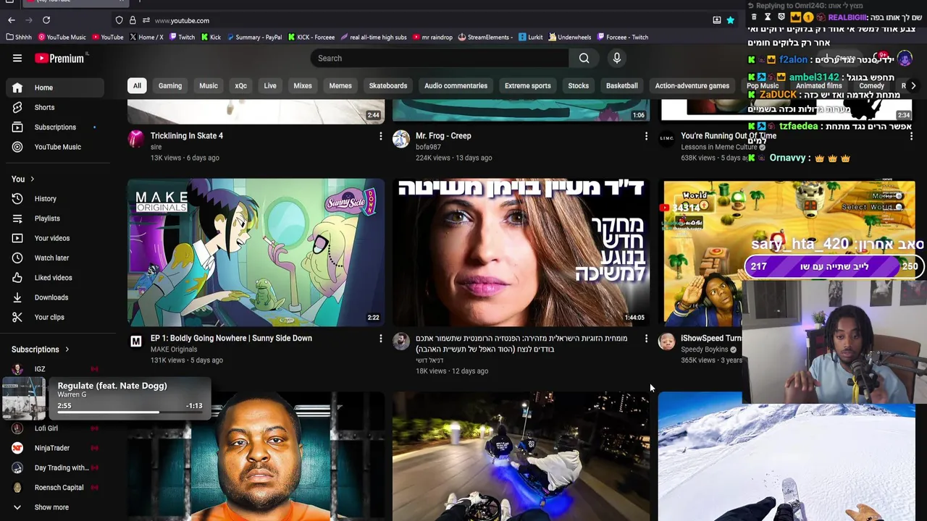Open the Summary - PayPal bookmark
The image size is (927, 521).
click(254, 37)
